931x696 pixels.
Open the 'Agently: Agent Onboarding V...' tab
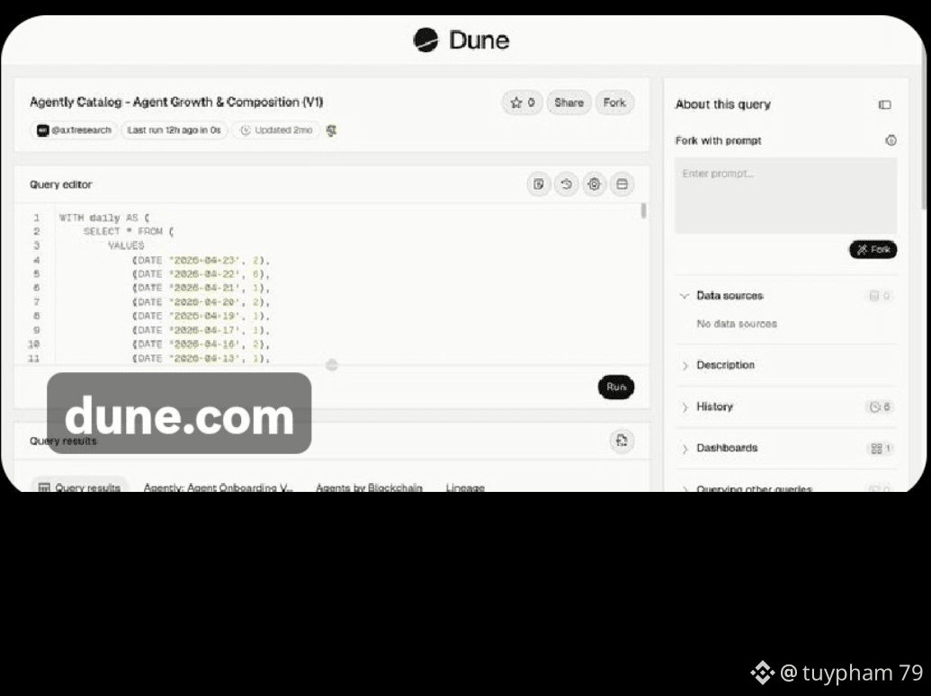click(218, 487)
